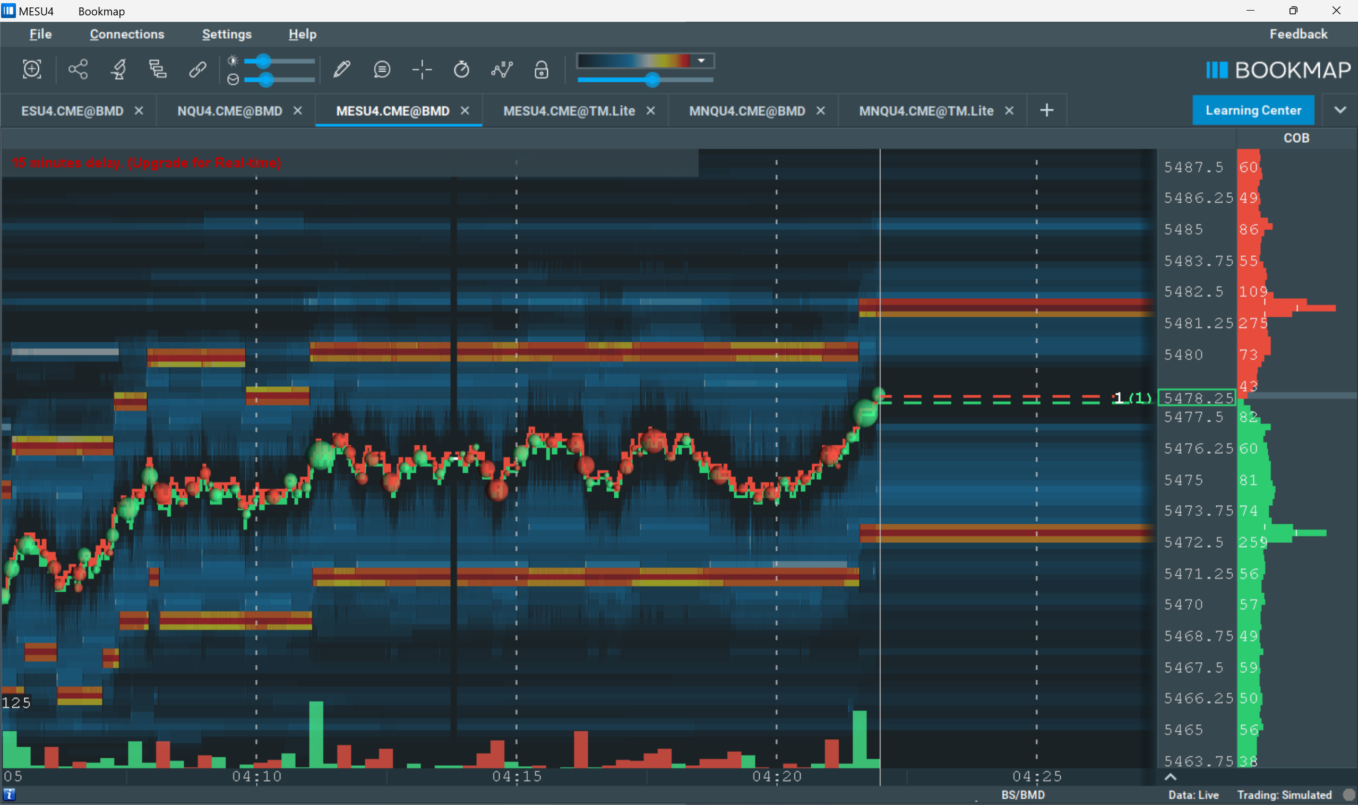
Task: Close the MESU4.CME@BMD tab
Action: click(465, 111)
